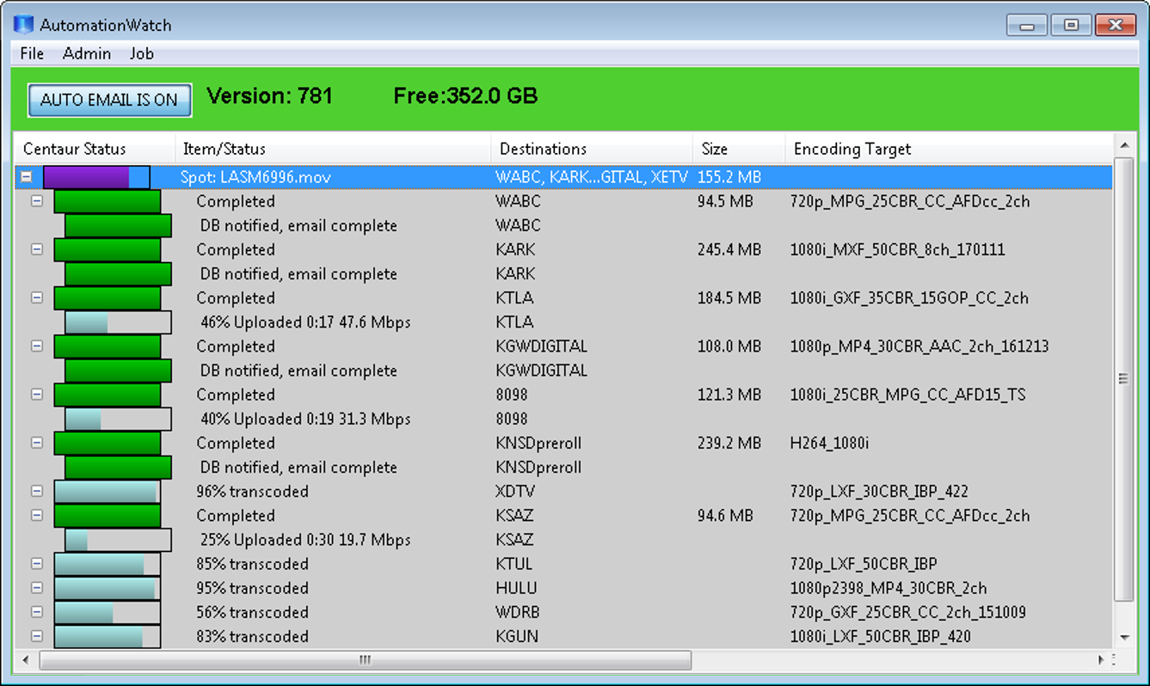
Task: Sort by the Destinations column header
Action: pyautogui.click(x=592, y=149)
